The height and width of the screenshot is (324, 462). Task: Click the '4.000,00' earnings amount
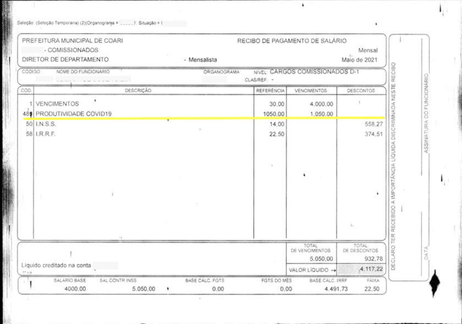pyautogui.click(x=321, y=104)
